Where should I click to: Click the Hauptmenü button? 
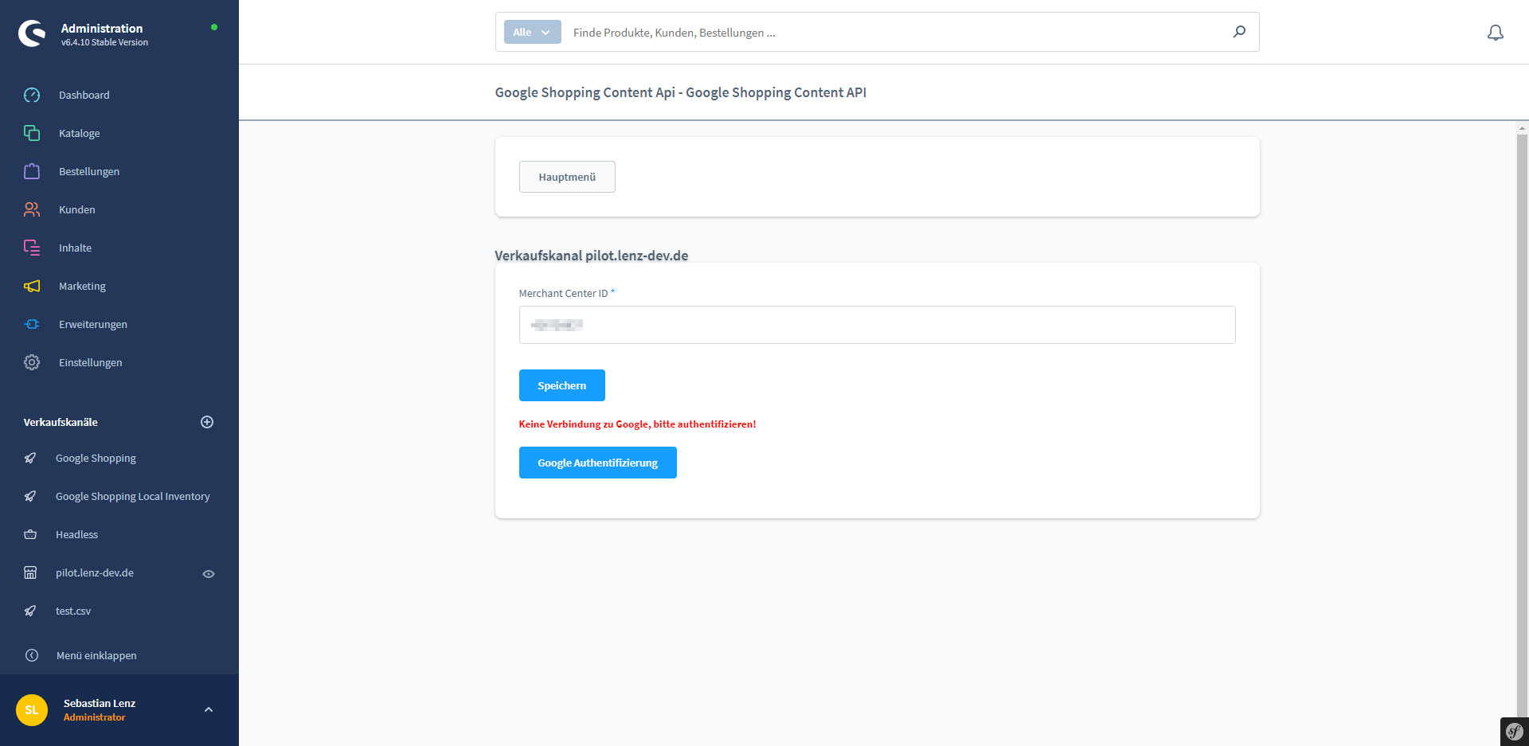tap(567, 177)
